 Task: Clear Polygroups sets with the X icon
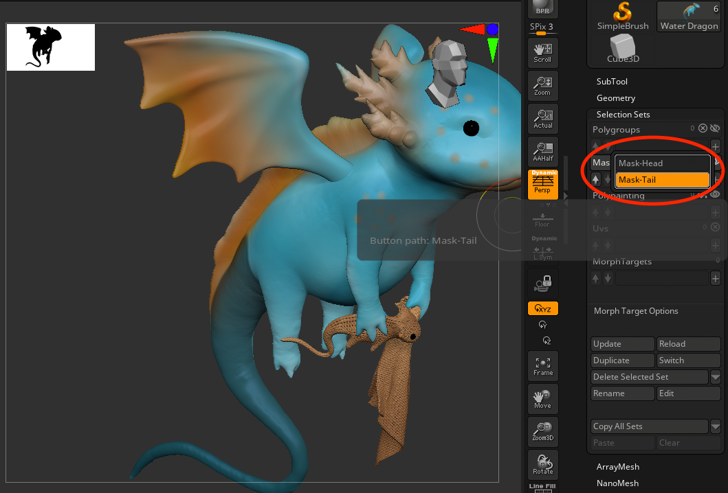[703, 128]
